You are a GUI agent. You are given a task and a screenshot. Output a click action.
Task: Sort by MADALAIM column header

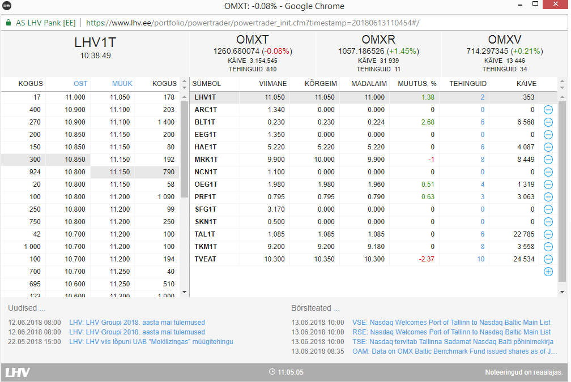pos(369,84)
